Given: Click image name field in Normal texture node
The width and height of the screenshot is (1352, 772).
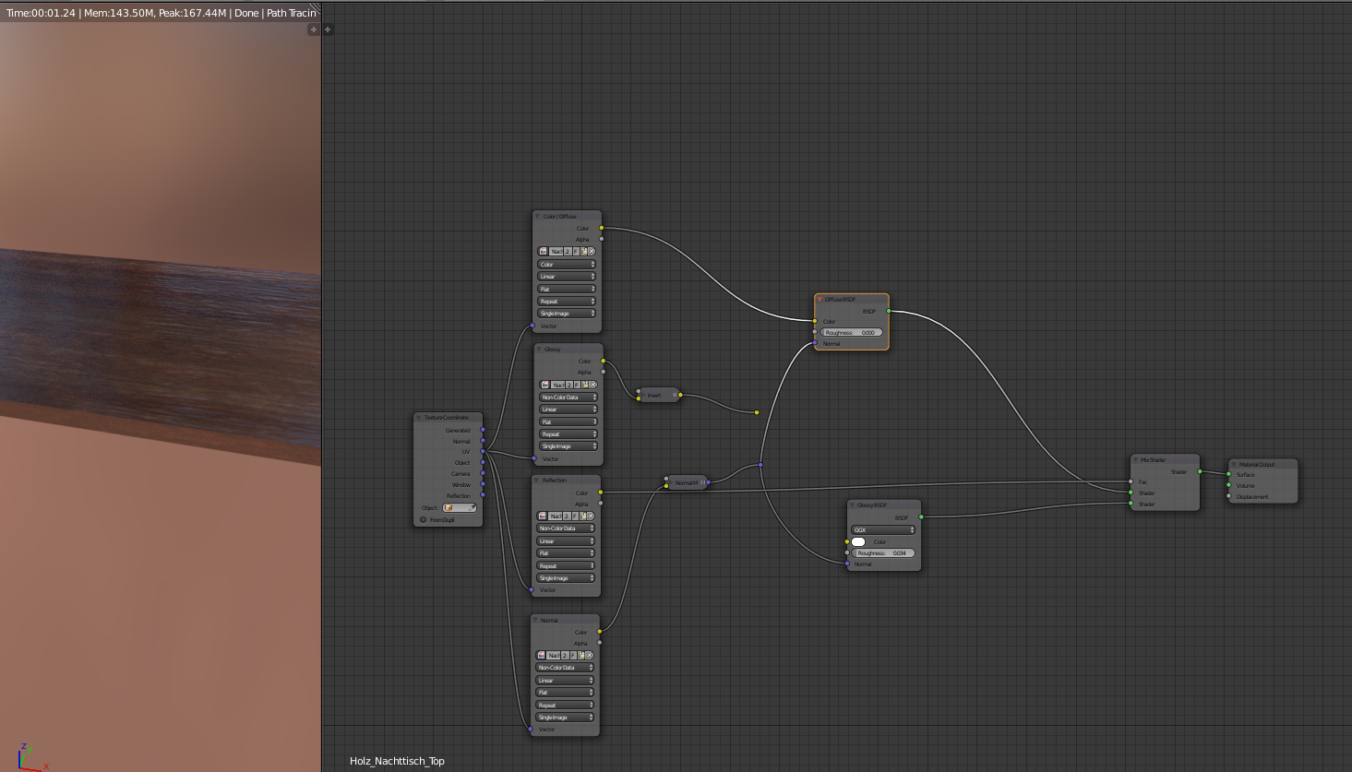Looking at the screenshot, I should 554,655.
